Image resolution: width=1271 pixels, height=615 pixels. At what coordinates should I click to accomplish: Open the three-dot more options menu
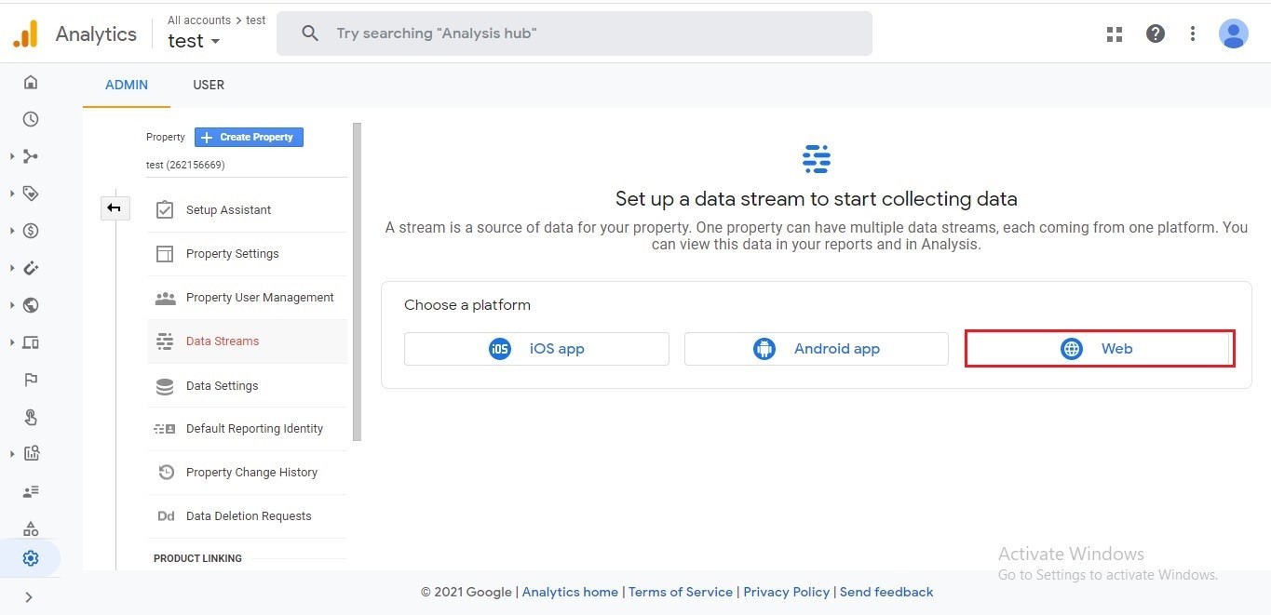point(1193,34)
